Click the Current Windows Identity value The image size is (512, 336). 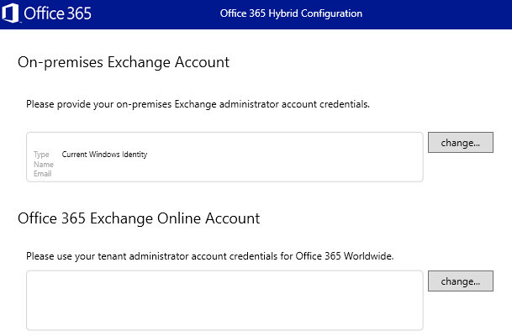[104, 155]
